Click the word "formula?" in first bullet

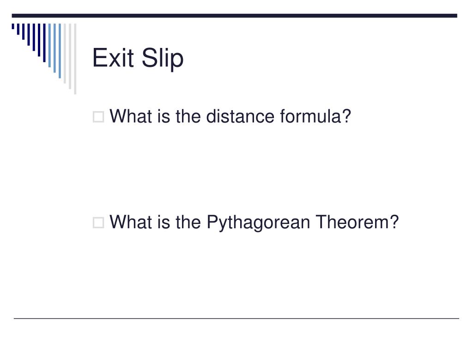point(315,116)
